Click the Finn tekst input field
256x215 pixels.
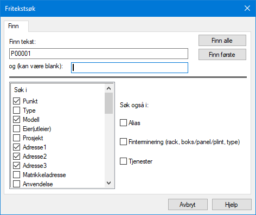tap(99, 54)
